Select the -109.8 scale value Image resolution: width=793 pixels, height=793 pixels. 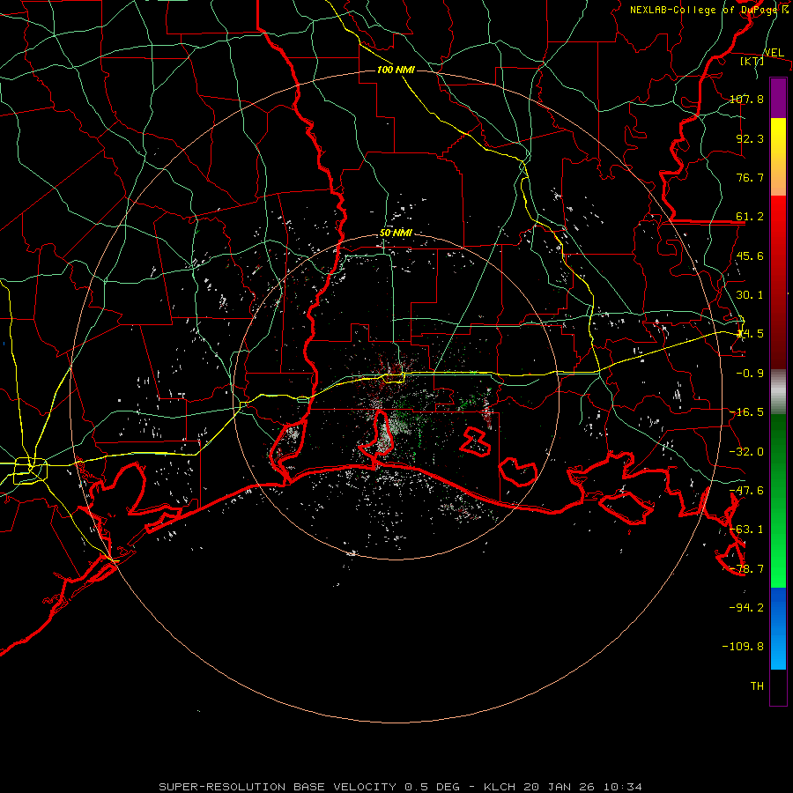(x=743, y=647)
